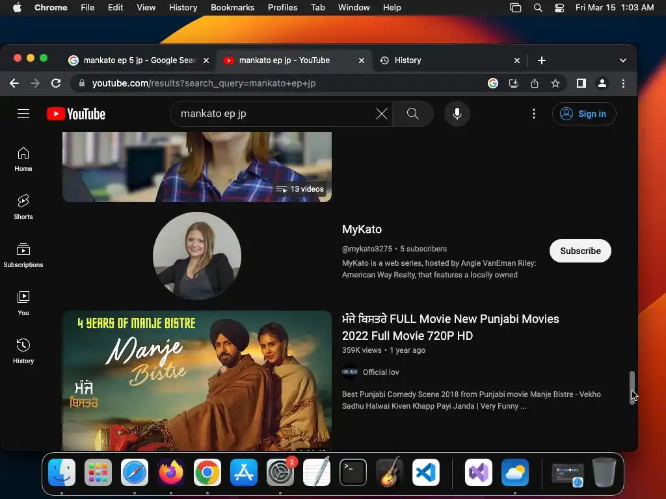The height and width of the screenshot is (499, 666).
Task: Open the Bookmarks menu
Action: (x=232, y=7)
